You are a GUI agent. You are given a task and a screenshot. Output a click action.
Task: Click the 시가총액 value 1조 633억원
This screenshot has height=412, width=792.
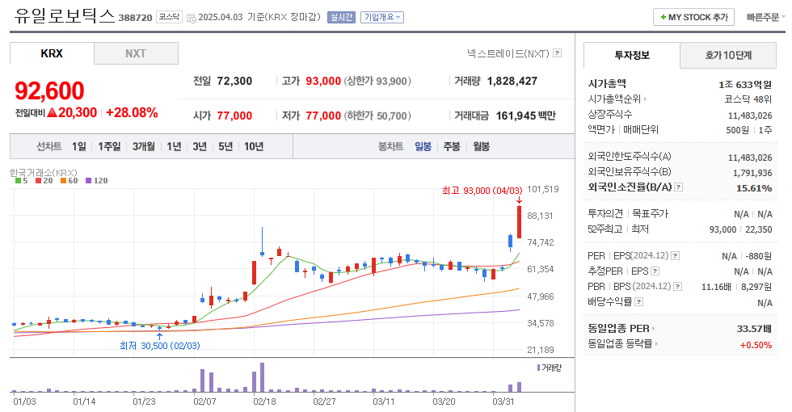[745, 84]
